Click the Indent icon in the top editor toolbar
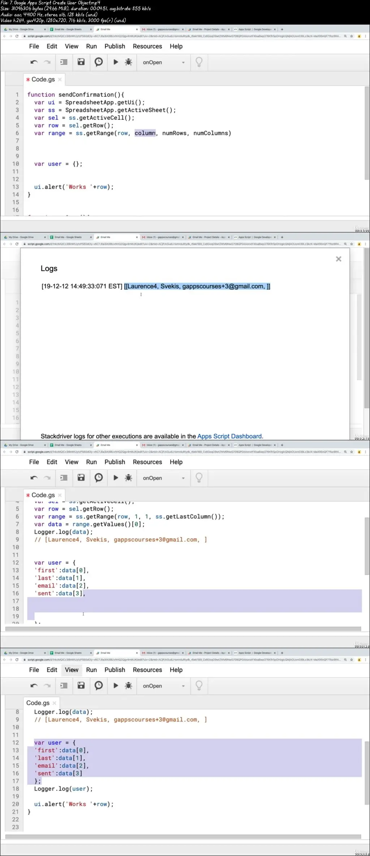 tap(64, 62)
